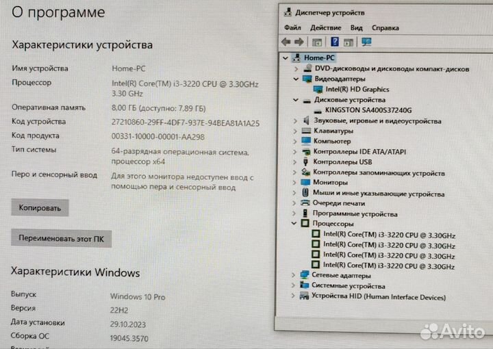This screenshot has width=493, height=349.
Task: Click the 22H2 version value
Action: point(119,311)
